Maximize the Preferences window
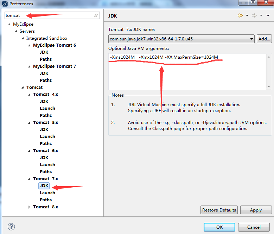This screenshot has height=234, width=274. click(253, 2)
